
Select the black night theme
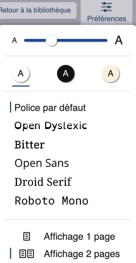click(66, 74)
